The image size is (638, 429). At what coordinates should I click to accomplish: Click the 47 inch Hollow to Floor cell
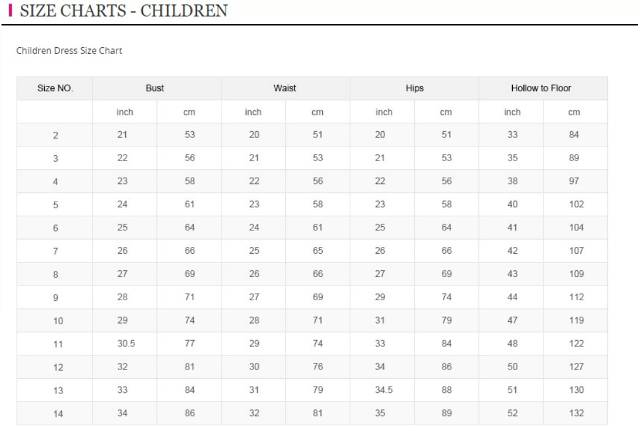512,321
